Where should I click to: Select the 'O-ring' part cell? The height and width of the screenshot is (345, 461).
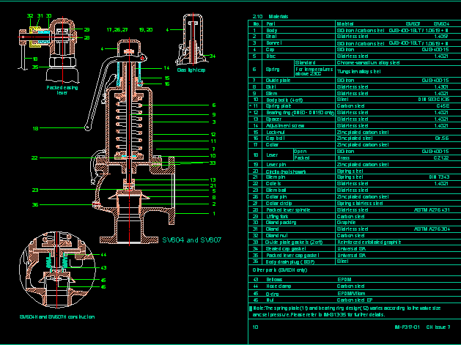tap(272, 294)
